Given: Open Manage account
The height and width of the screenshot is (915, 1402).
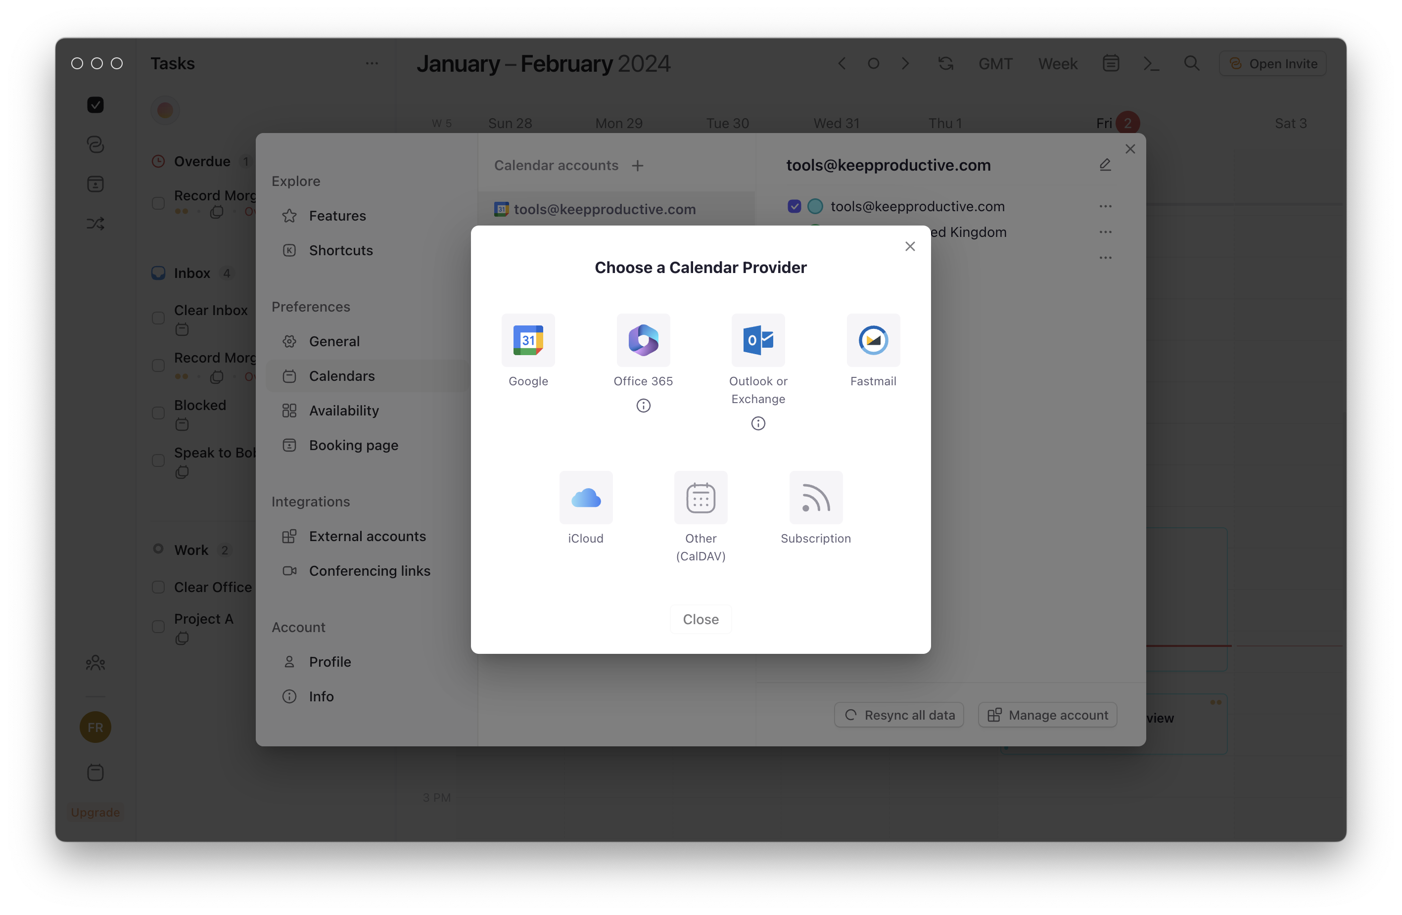Looking at the screenshot, I should tap(1047, 715).
